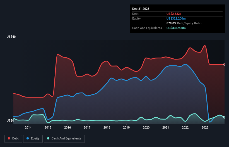Select the 2016 x-axis label
Viewport: 229px width, 147px height.
point(68,127)
